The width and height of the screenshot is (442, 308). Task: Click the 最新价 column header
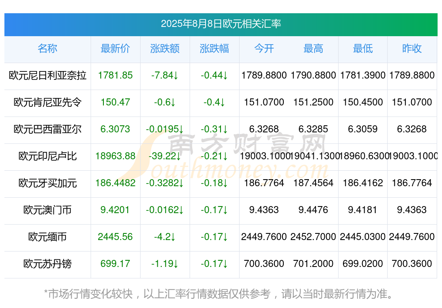(x=115, y=49)
